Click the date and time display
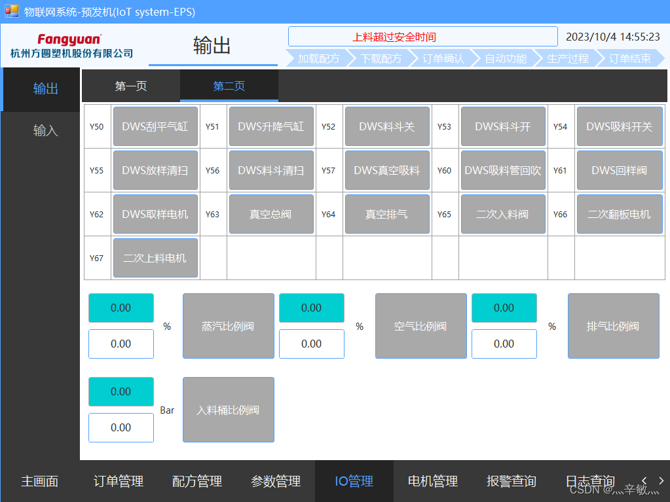 pyautogui.click(x=613, y=37)
